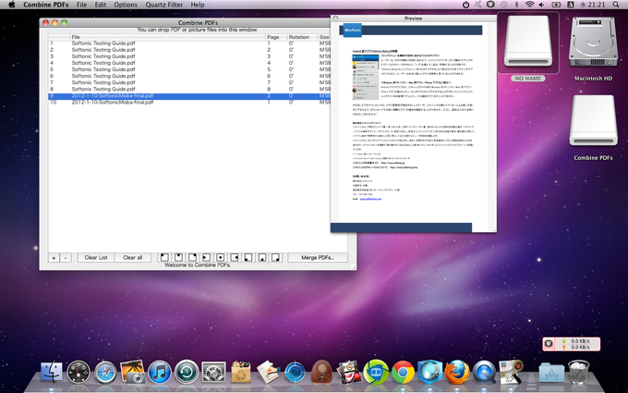This screenshot has height=393, width=628.
Task: Open Finder from the Dock
Action: pos(52,373)
